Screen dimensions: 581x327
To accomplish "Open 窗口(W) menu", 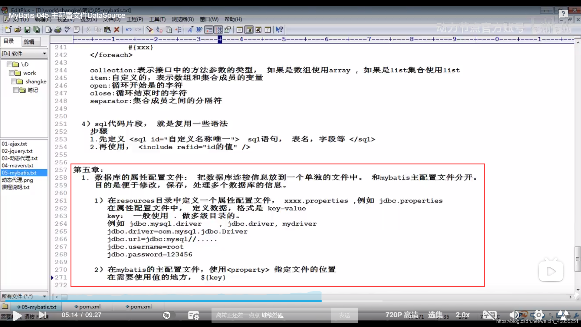I will 209,19.
